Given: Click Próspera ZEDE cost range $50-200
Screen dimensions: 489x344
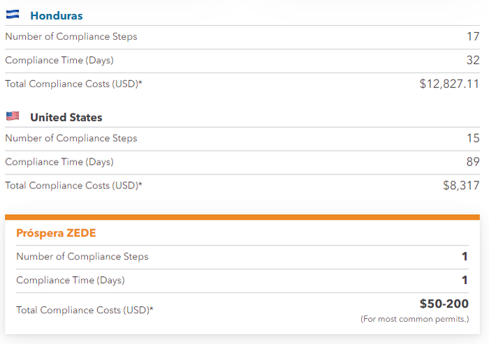Looking at the screenshot, I should click(x=444, y=304).
